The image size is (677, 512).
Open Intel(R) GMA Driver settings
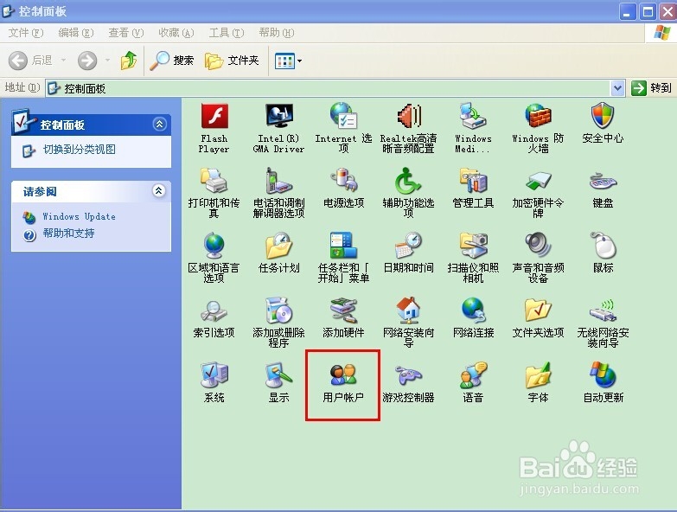(x=279, y=128)
